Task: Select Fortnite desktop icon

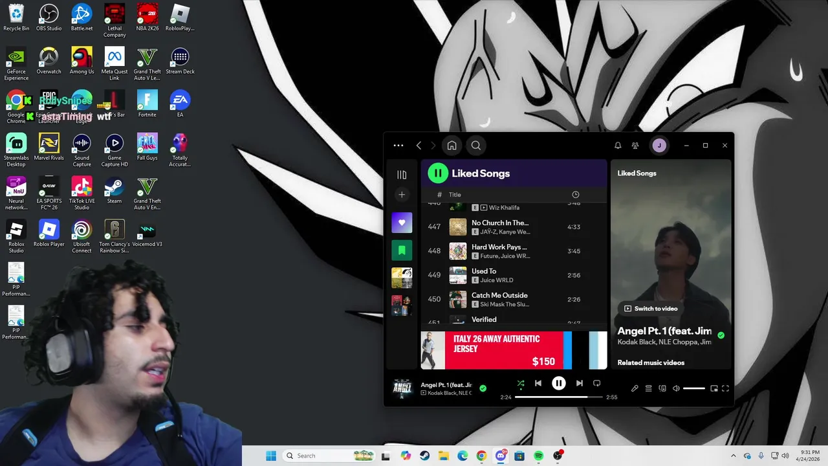Action: [147, 104]
